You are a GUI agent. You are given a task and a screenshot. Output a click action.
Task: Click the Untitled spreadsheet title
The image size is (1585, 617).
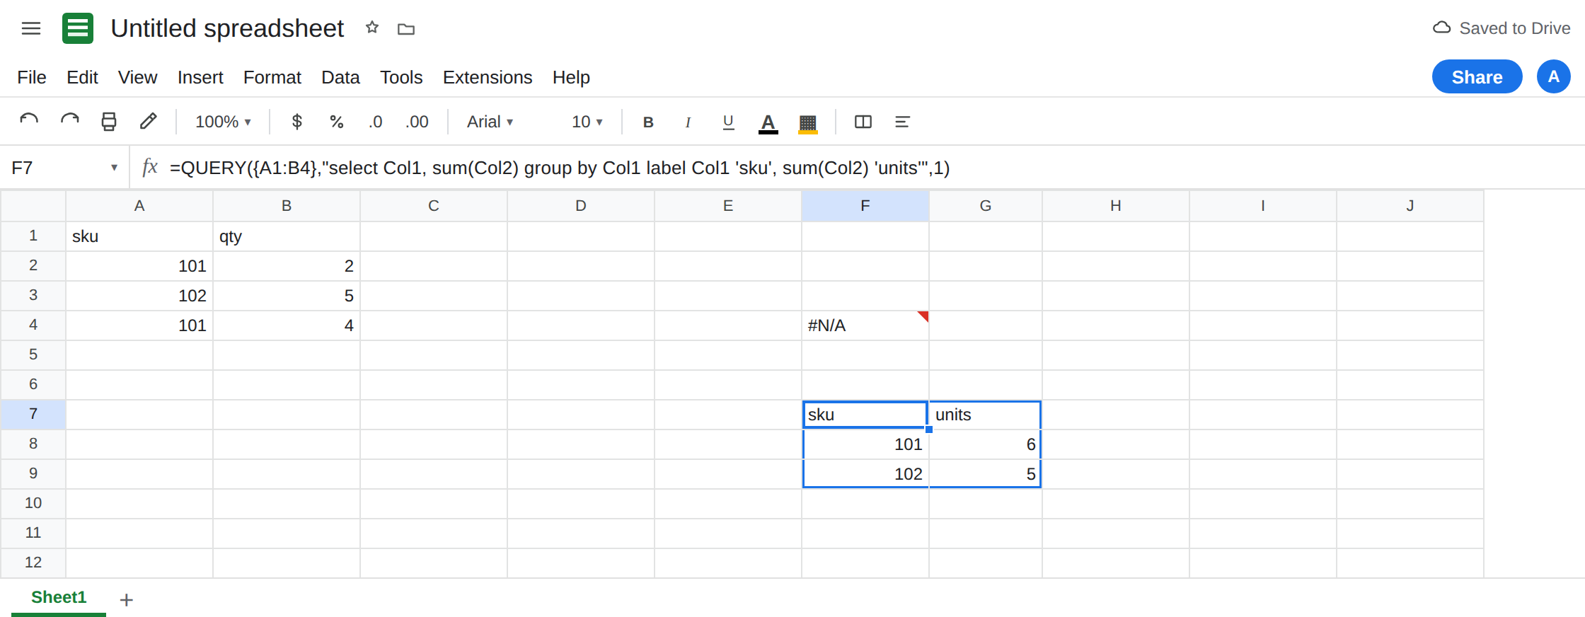tap(227, 28)
